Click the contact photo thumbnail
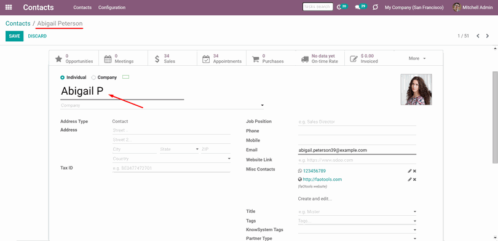 (x=416, y=90)
